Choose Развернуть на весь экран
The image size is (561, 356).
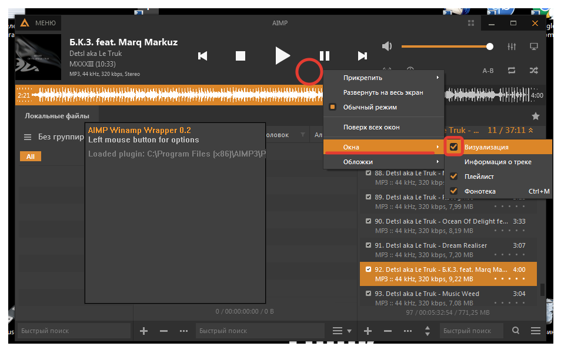(x=383, y=92)
